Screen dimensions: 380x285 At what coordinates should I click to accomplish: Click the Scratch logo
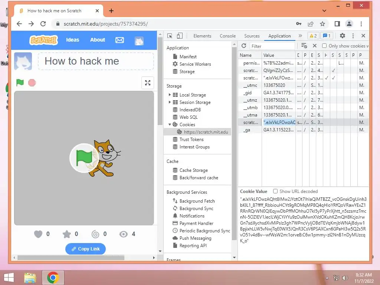pyautogui.click(x=44, y=40)
